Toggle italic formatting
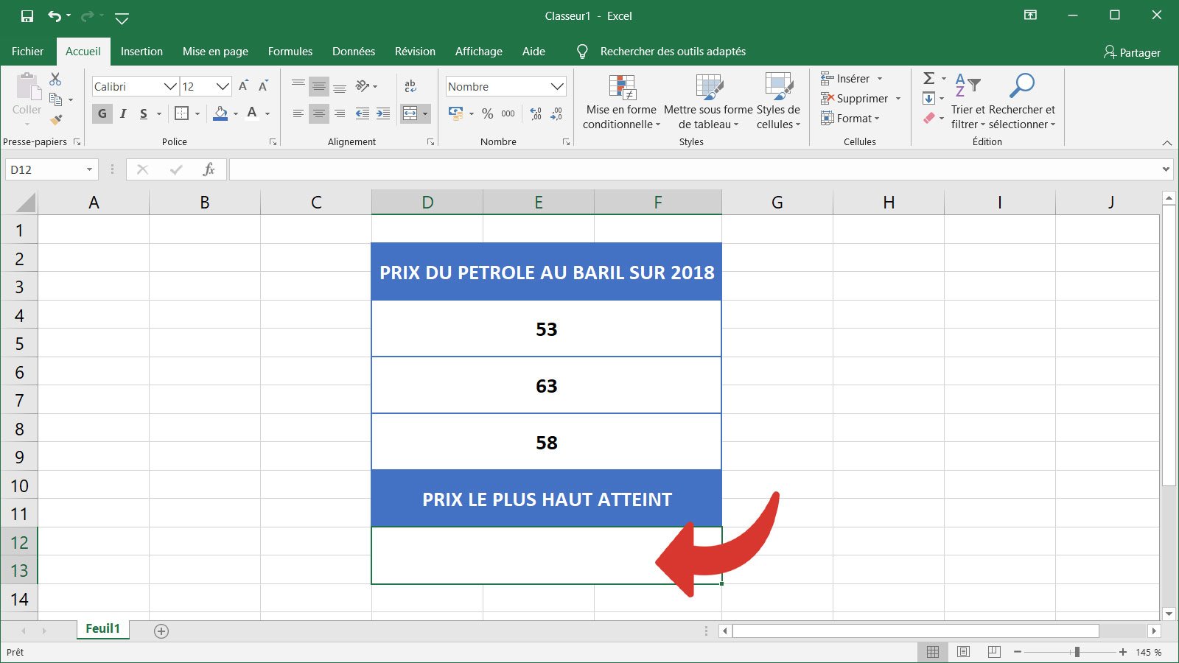This screenshot has width=1179, height=663. [x=122, y=113]
